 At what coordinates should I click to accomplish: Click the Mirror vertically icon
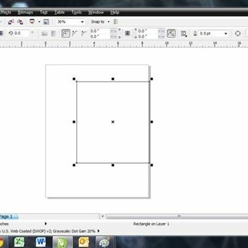(x=54, y=34)
